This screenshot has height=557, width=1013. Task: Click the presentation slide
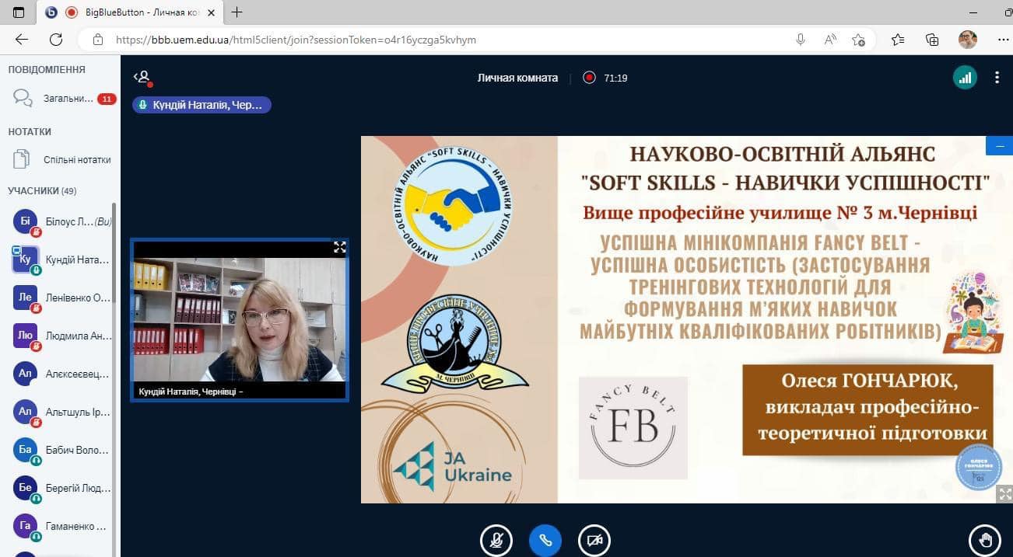click(687, 319)
